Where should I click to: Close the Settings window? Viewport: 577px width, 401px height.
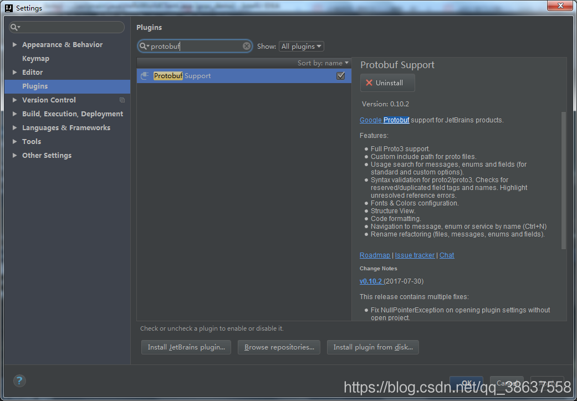tap(560, 6)
